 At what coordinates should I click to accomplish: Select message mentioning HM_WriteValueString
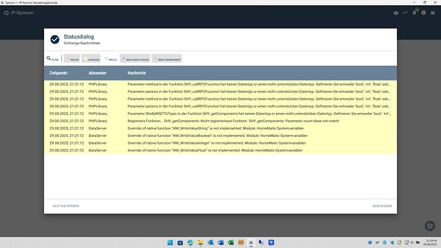220,128
